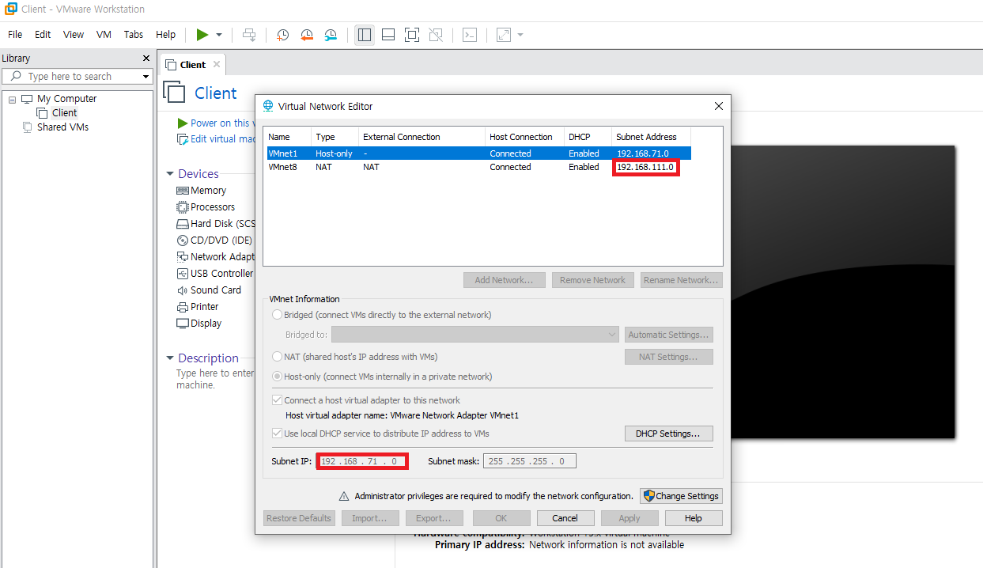
Task: Close the Virtual Network Editor dialog
Action: click(x=719, y=106)
